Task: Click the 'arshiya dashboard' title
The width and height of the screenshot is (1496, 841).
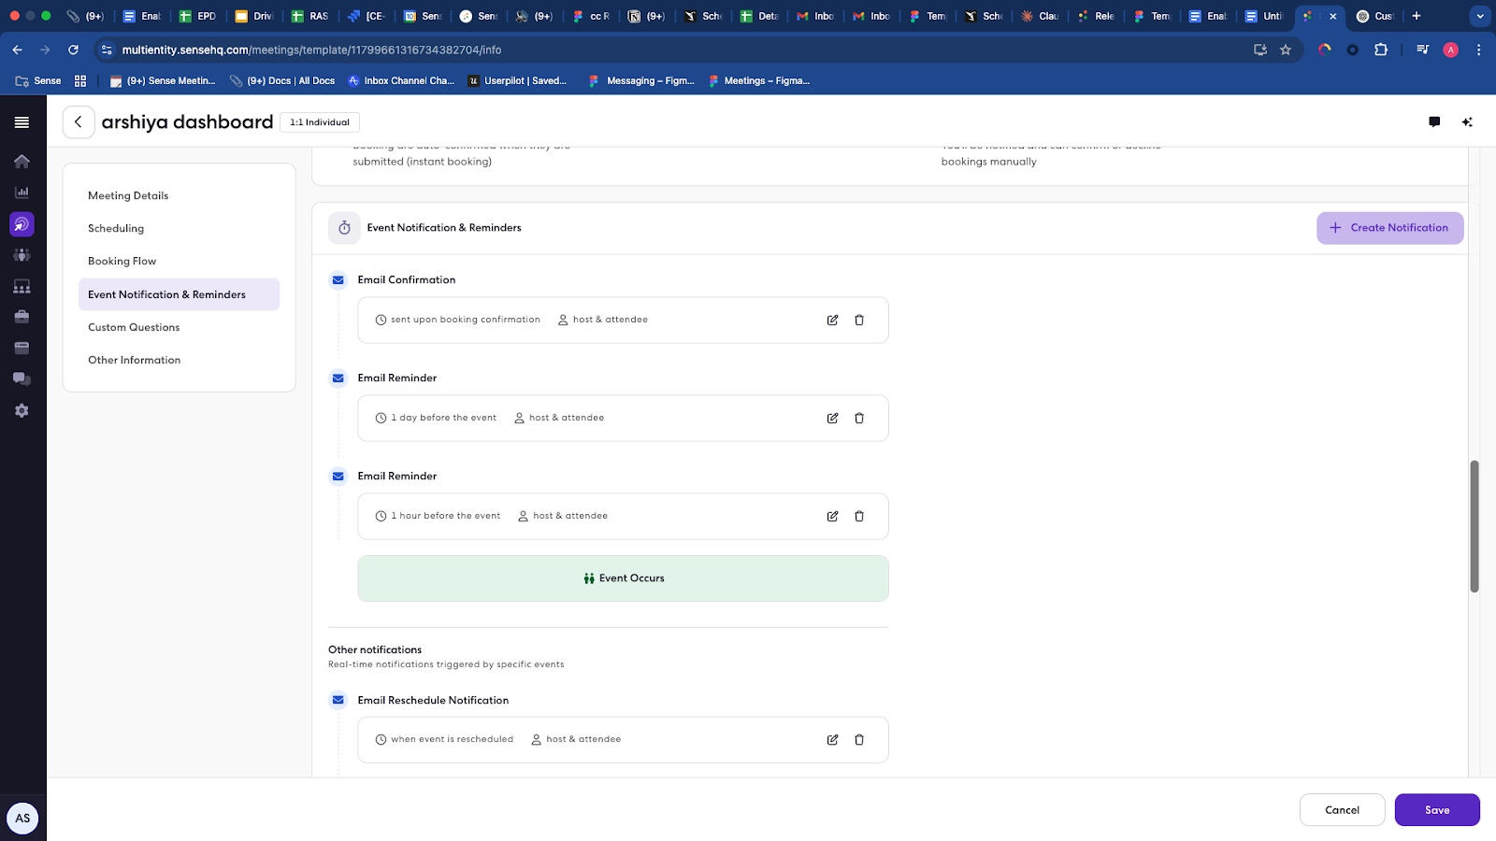Action: pos(187,122)
